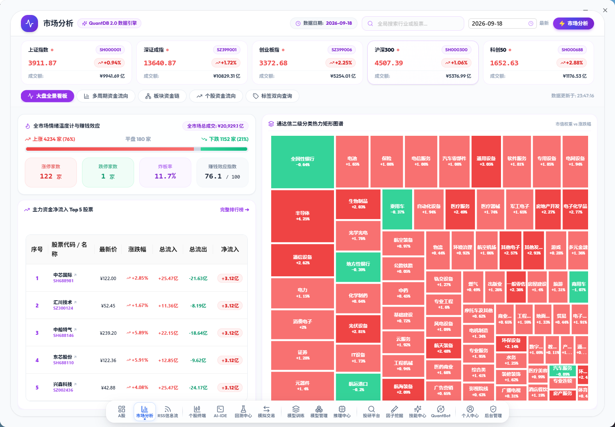Click the purple 市场分析 button at top right

(x=574, y=23)
